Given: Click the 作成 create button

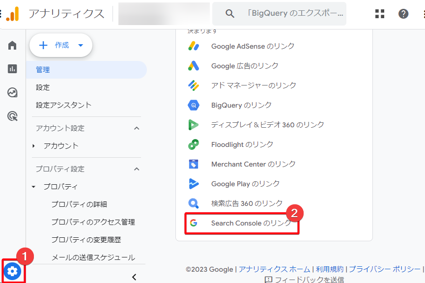Looking at the screenshot, I should point(61,45).
